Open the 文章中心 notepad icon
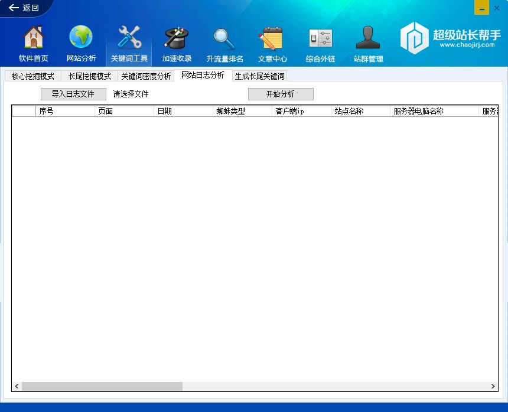The width and height of the screenshot is (508, 412). pos(272,38)
